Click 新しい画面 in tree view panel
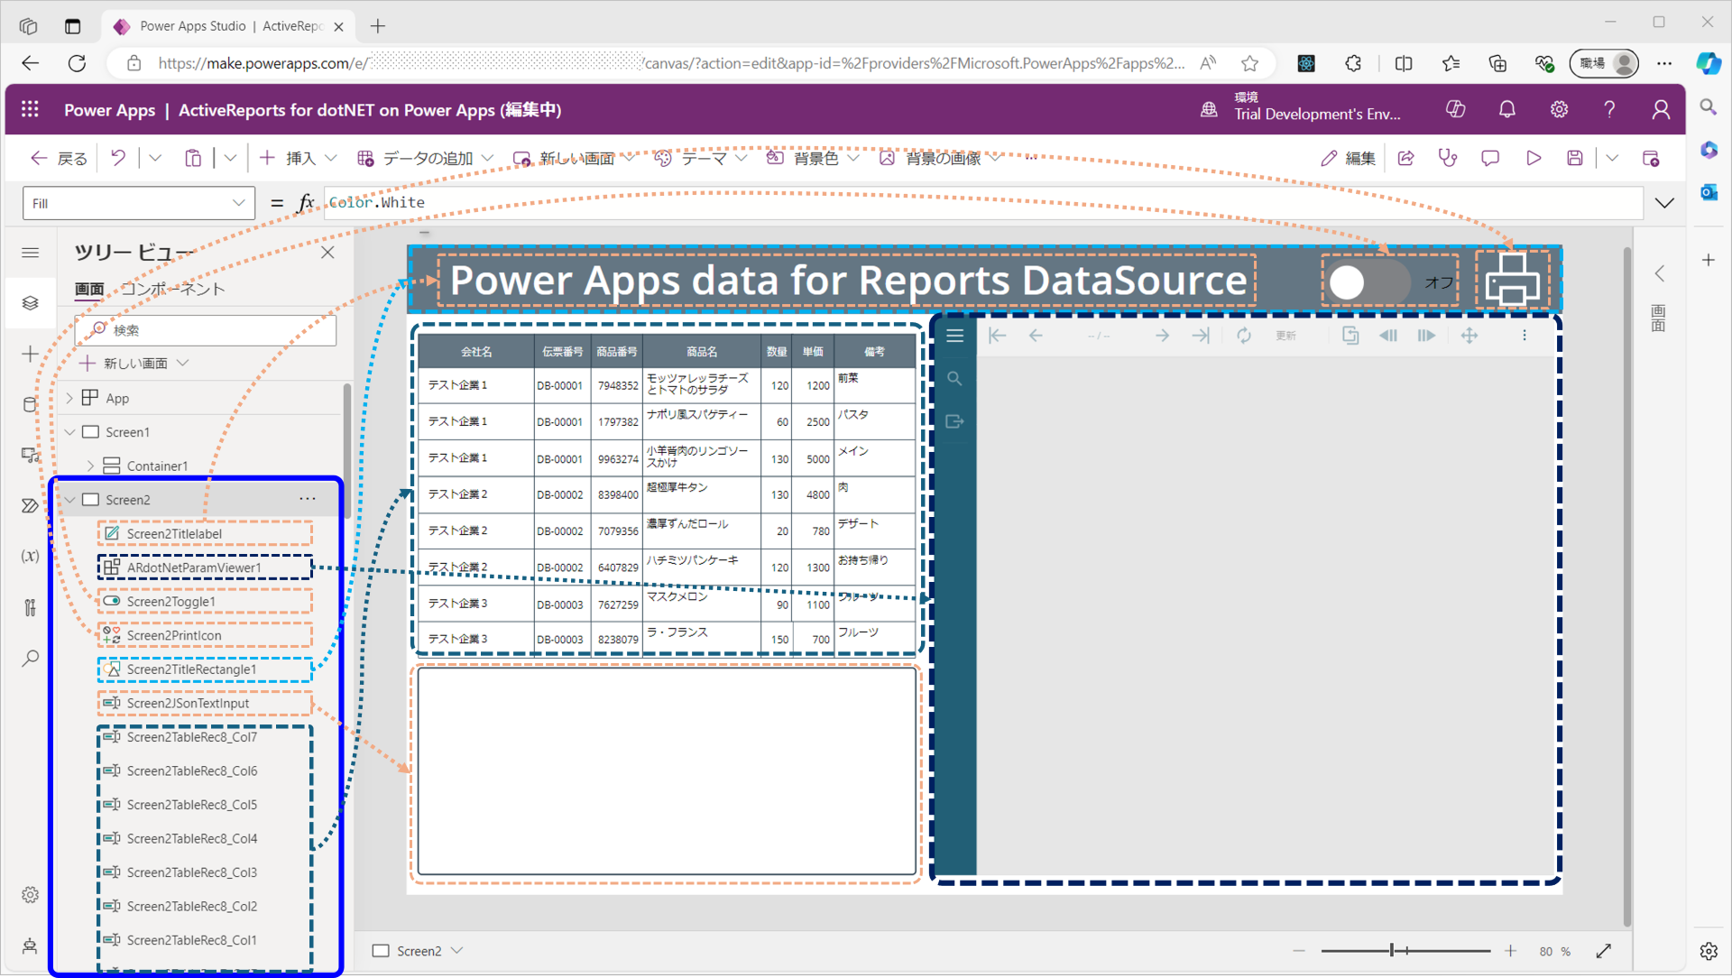The height and width of the screenshot is (978, 1732). [x=134, y=363]
